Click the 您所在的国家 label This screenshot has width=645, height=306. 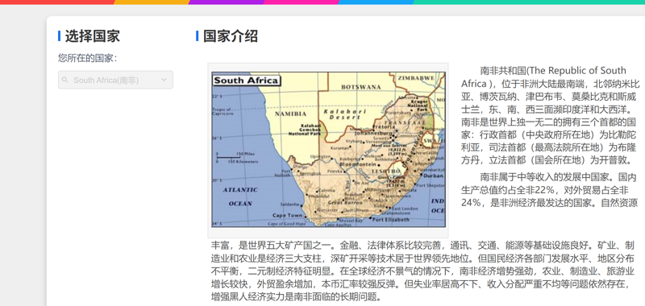[x=88, y=58]
